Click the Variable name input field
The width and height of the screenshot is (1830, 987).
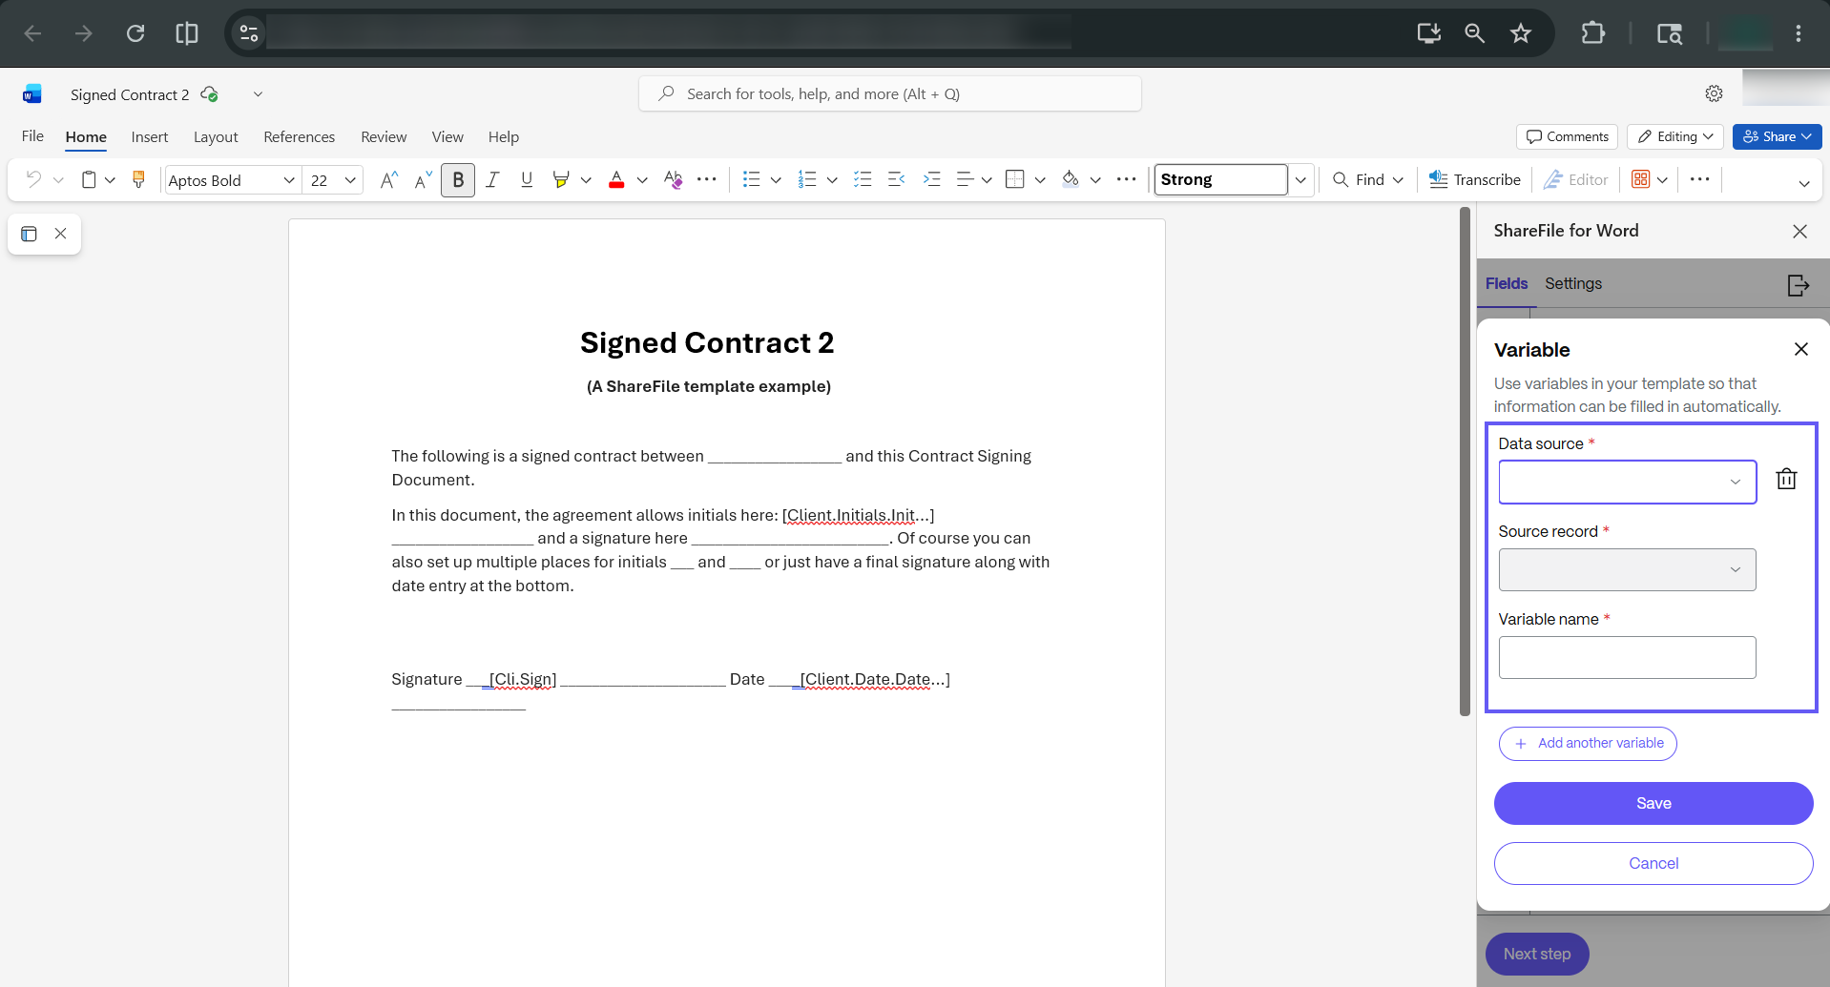[1627, 657]
